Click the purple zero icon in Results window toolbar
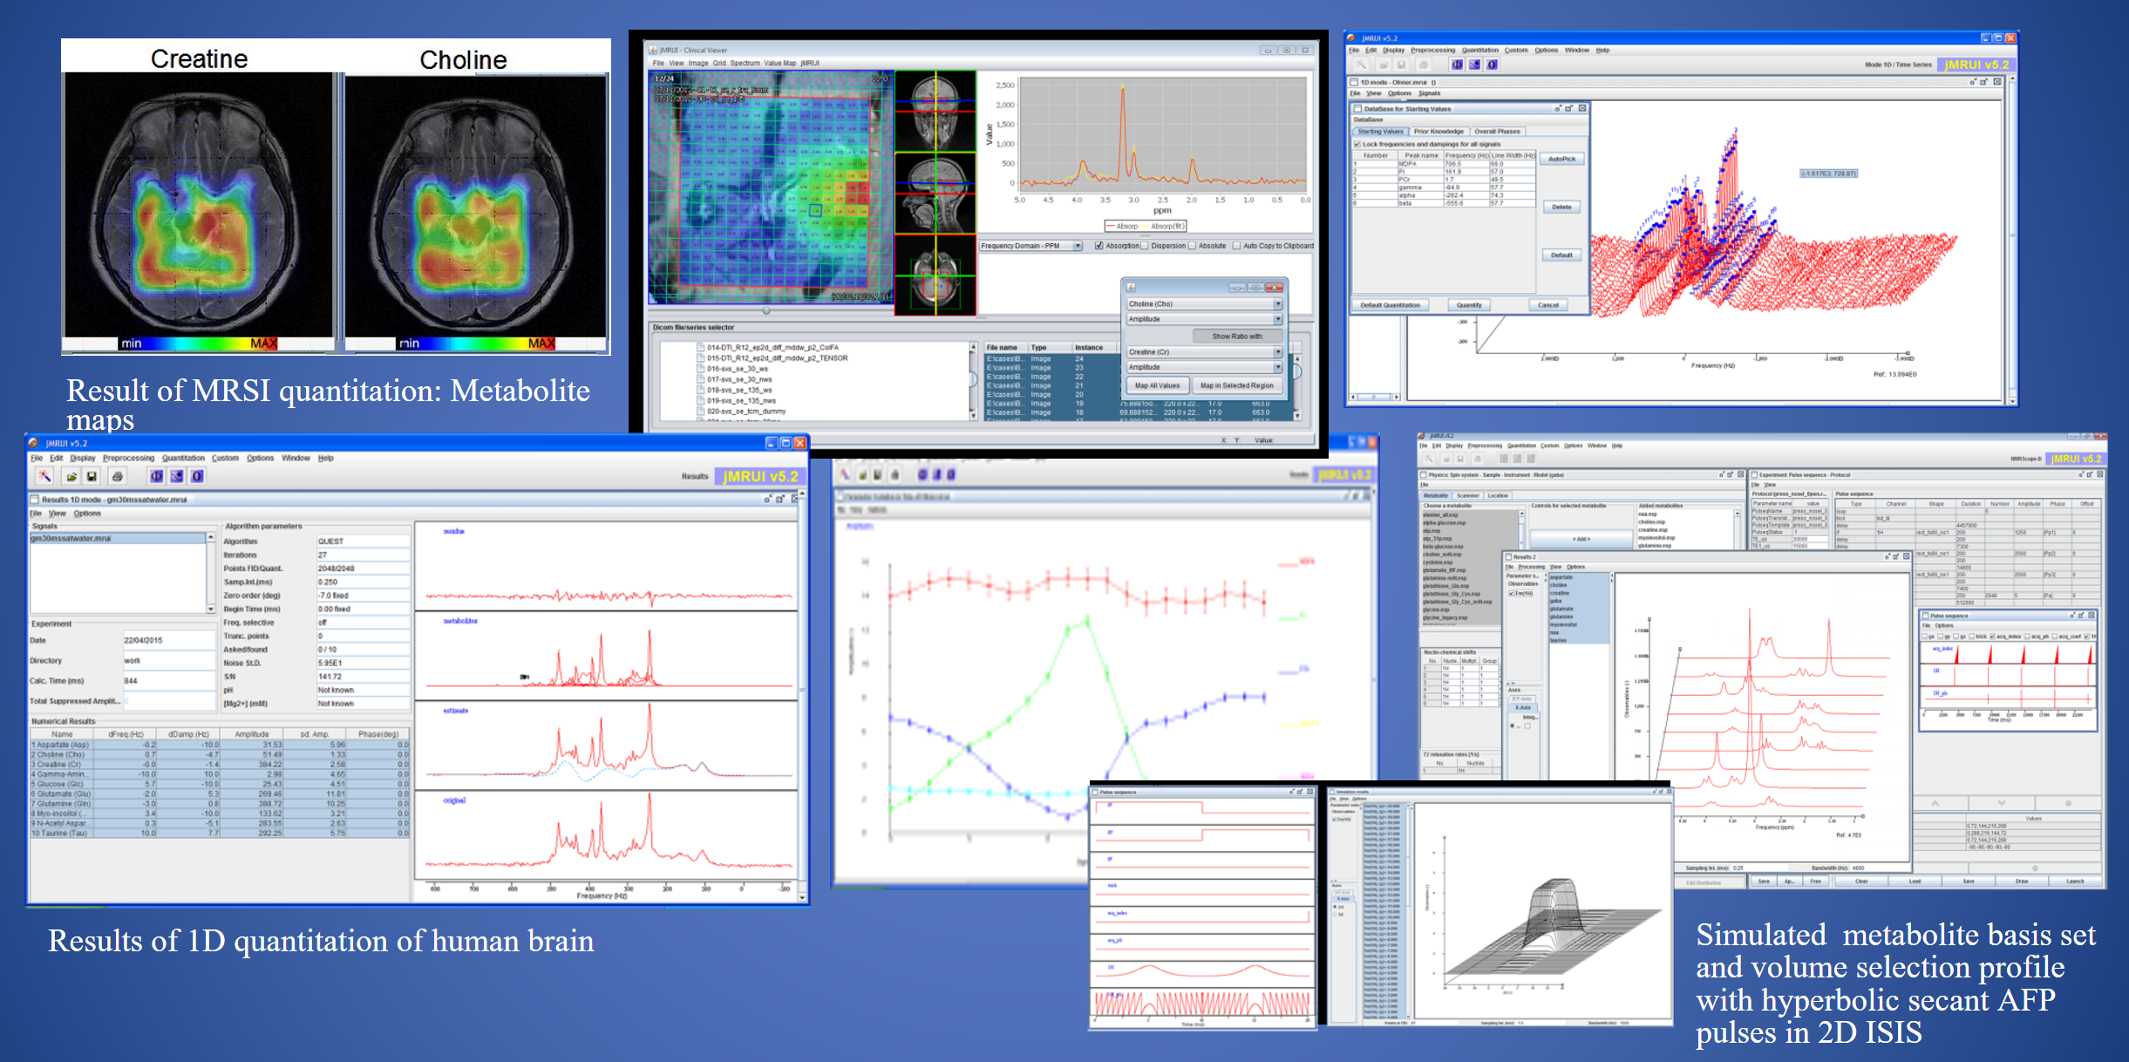 [198, 476]
